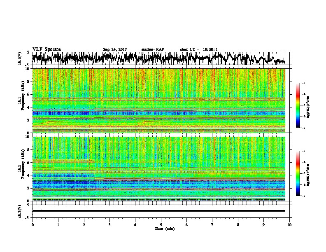Click the ch.1 "Frequency (kHz)" axis label
The height and width of the screenshot is (252, 326).
pyautogui.click(x=23, y=96)
